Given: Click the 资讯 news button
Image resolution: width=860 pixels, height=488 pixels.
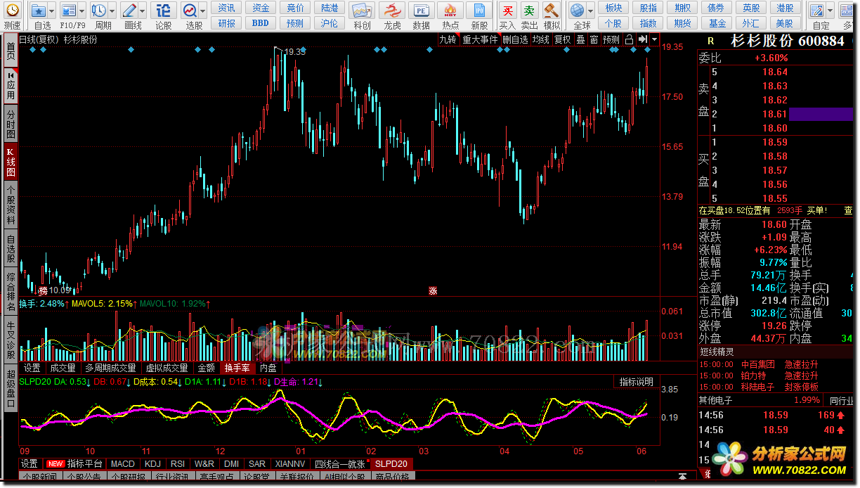Looking at the screenshot, I should [x=226, y=8].
